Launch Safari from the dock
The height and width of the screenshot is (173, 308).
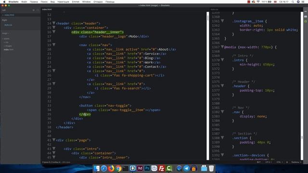point(104,168)
